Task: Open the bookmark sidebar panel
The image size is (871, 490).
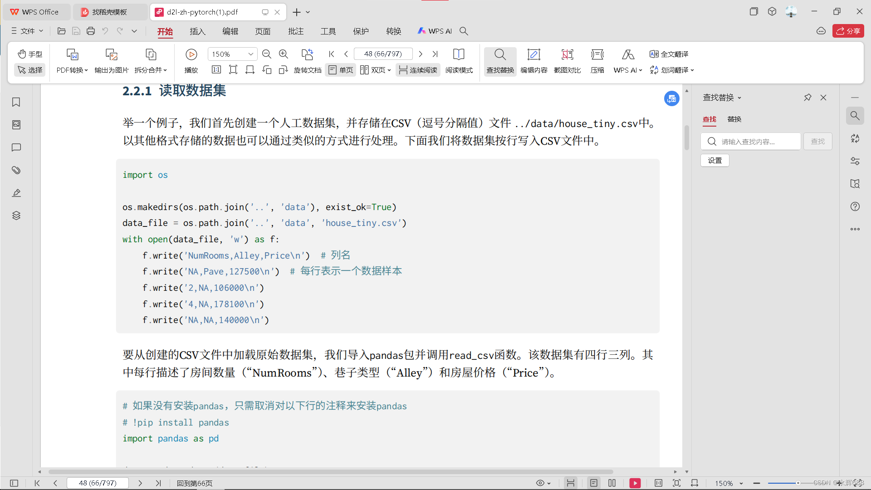Action: point(16,102)
